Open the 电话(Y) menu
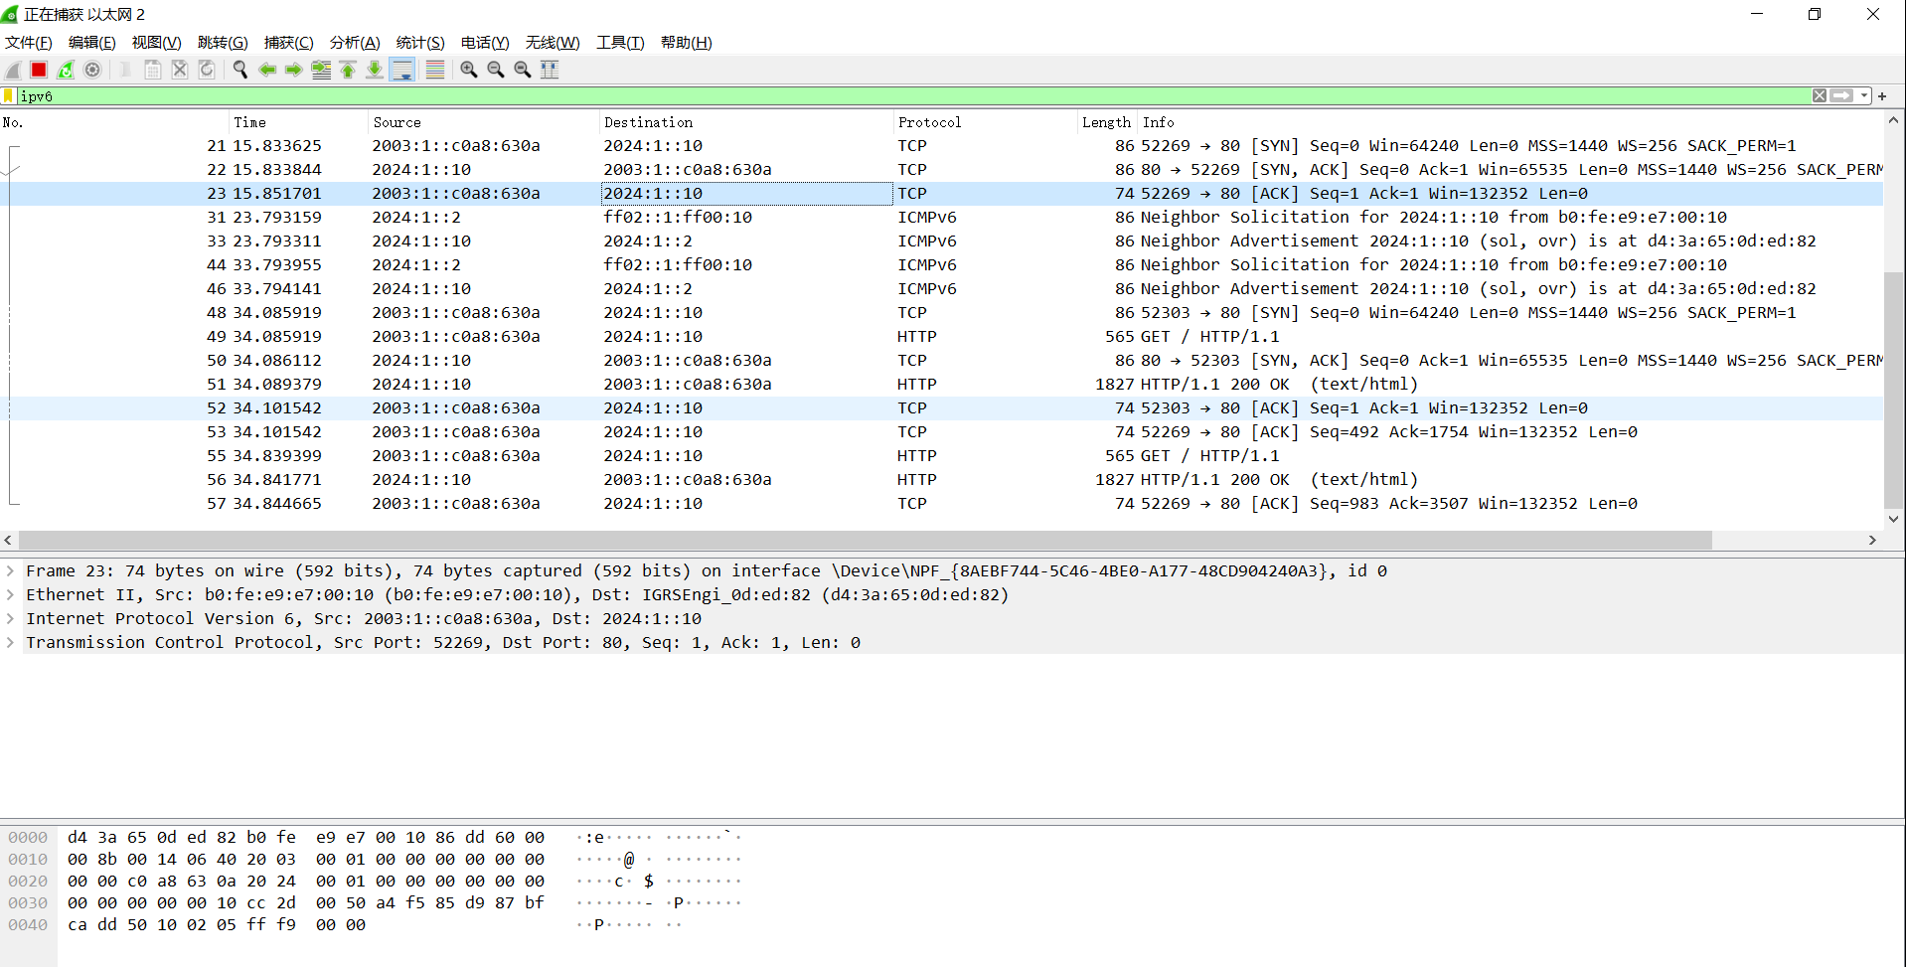The height and width of the screenshot is (967, 1906). click(485, 43)
